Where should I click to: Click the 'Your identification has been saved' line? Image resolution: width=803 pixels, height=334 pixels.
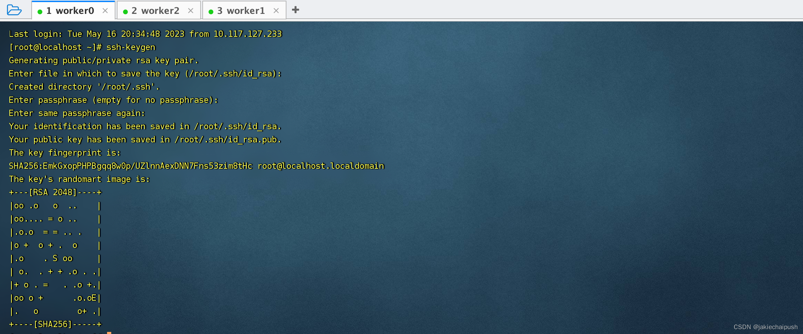145,126
